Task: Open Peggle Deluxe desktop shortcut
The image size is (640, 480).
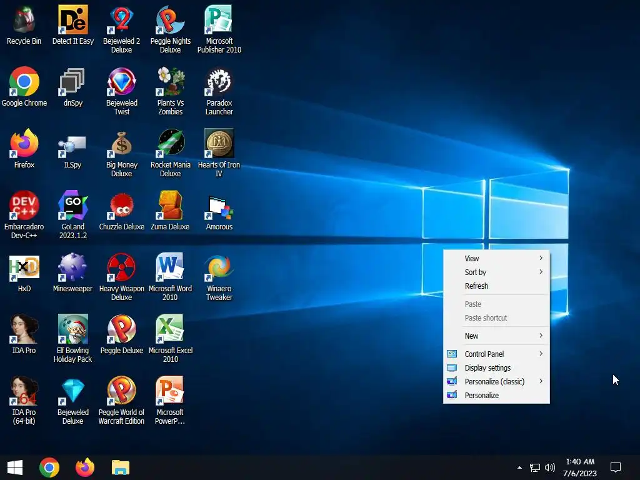Action: click(122, 335)
